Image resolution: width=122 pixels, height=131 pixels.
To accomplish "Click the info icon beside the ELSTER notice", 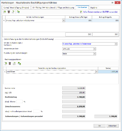I will 81,12.
